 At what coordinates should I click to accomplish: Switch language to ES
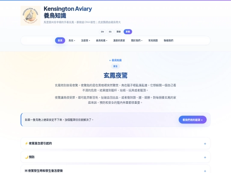110,32
